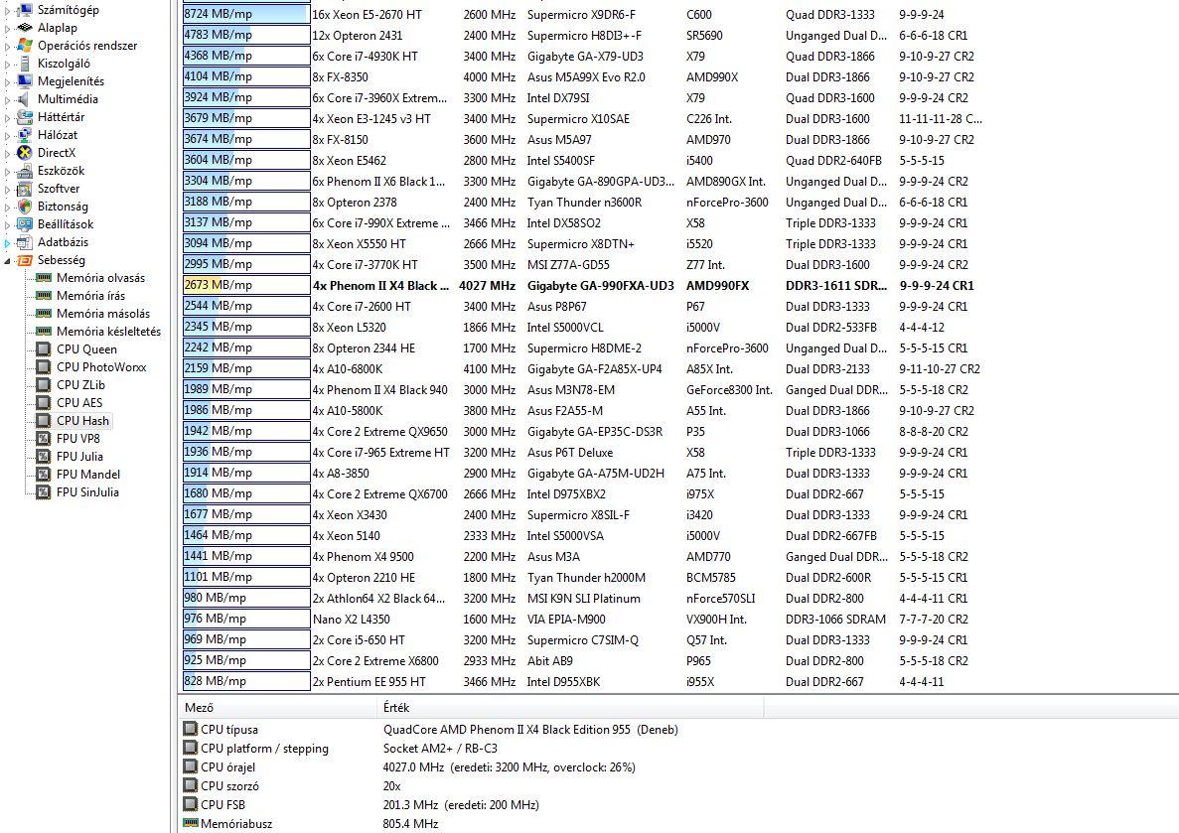
Task: Expand the Hálózat tree node
Action: click(8, 135)
